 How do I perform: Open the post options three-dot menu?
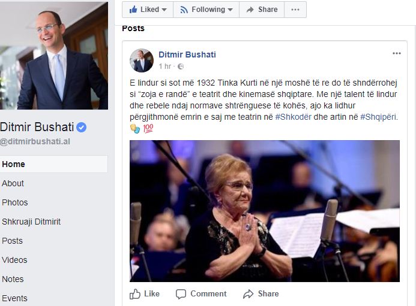coord(397,54)
